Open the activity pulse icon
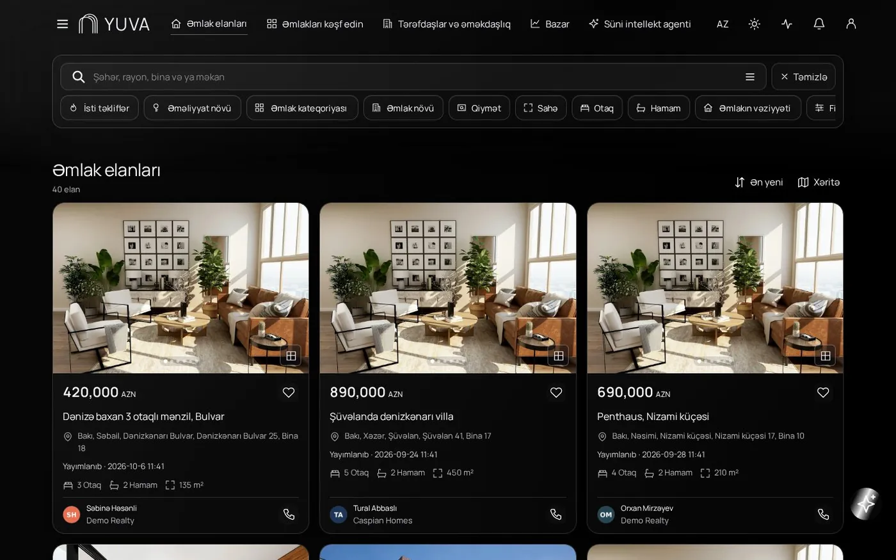 [787, 24]
